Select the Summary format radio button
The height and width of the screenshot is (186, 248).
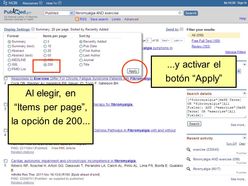pyautogui.click(x=9, y=42)
